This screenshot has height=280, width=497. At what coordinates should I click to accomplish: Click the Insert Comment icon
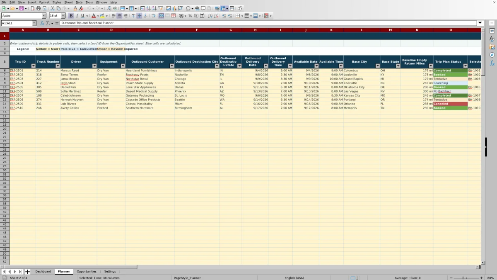click(x=203, y=8)
